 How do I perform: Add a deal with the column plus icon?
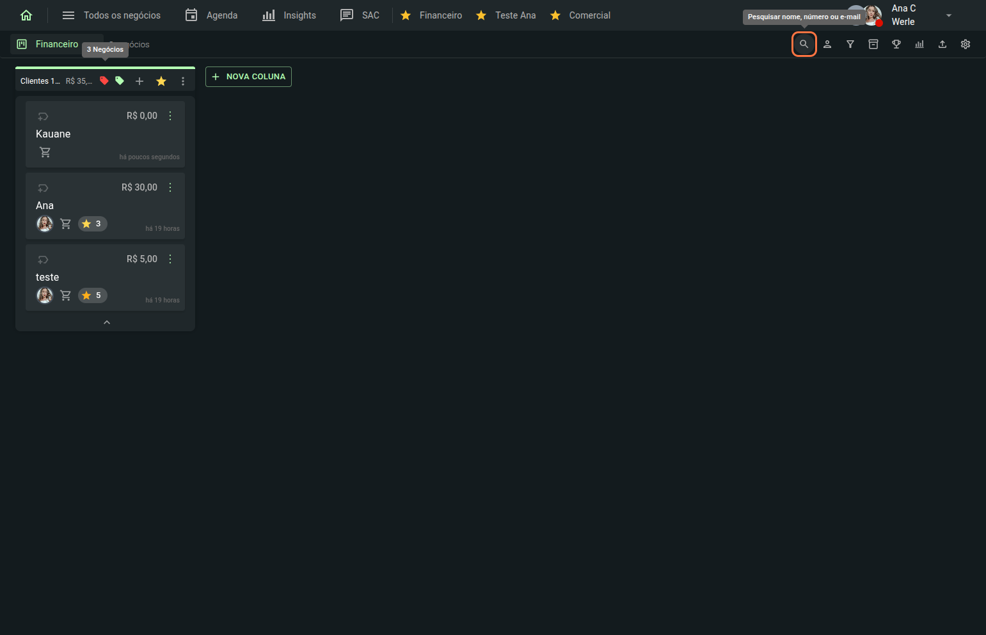click(139, 81)
